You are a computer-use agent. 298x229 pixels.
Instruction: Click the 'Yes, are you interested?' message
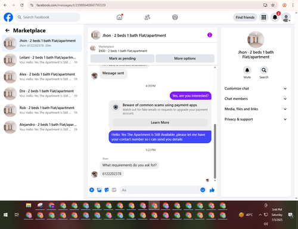tap(191, 95)
